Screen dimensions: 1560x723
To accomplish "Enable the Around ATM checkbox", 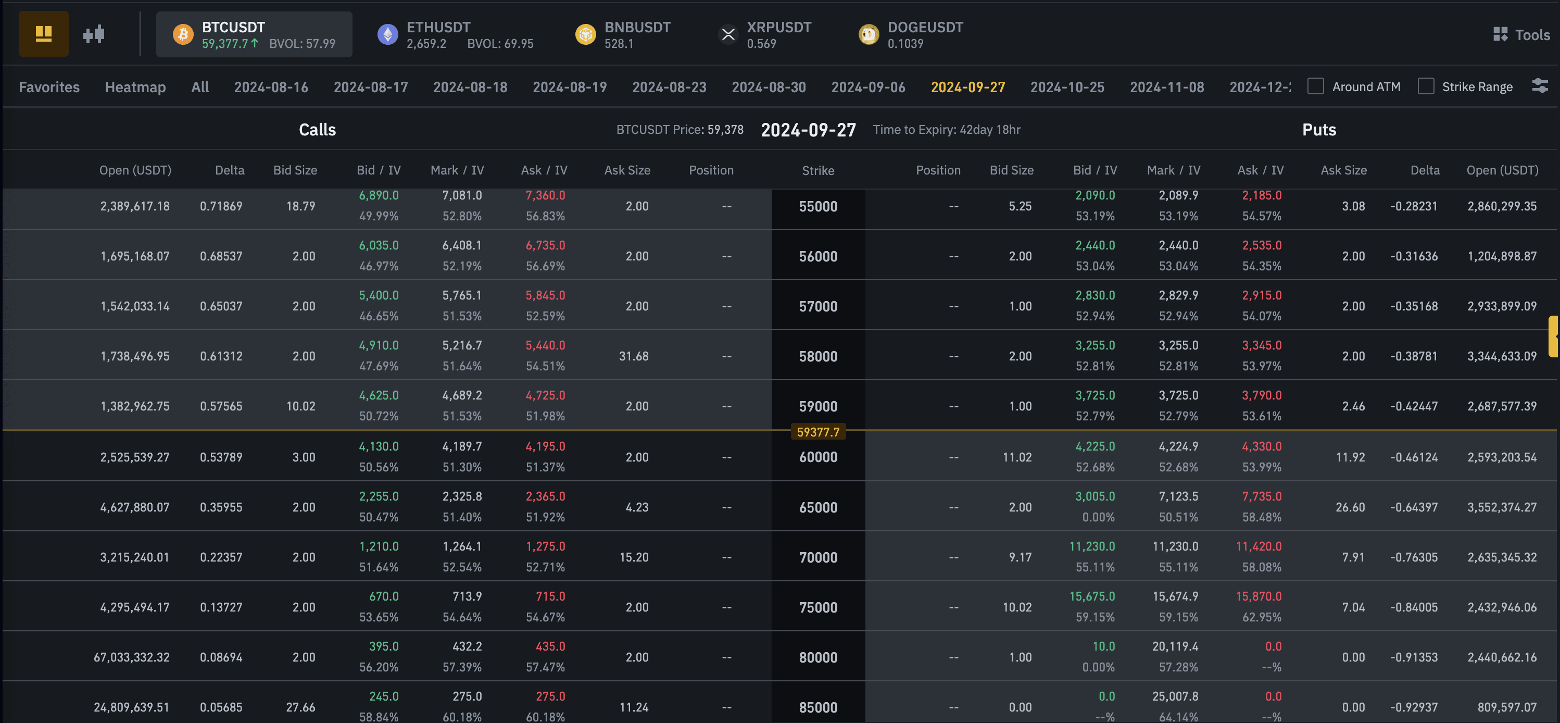I will [1315, 86].
